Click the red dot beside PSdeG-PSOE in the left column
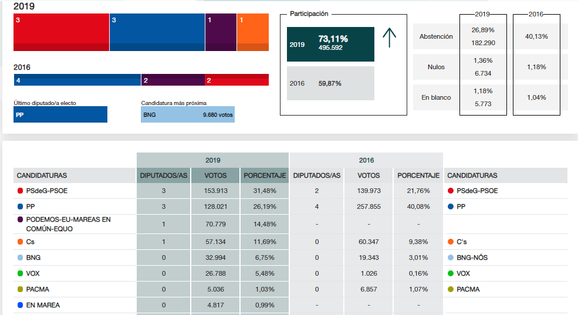Image resolution: width=578 pixels, height=315 pixels. (x=21, y=191)
